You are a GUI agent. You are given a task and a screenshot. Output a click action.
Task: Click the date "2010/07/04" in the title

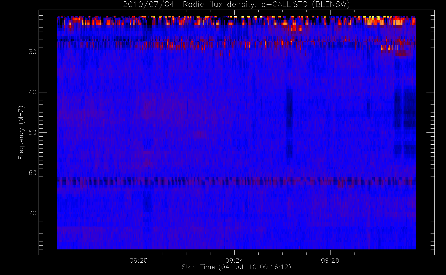(149, 4)
